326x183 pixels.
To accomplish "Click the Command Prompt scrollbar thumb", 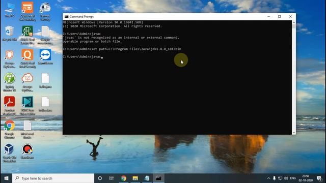I will point(294,26).
